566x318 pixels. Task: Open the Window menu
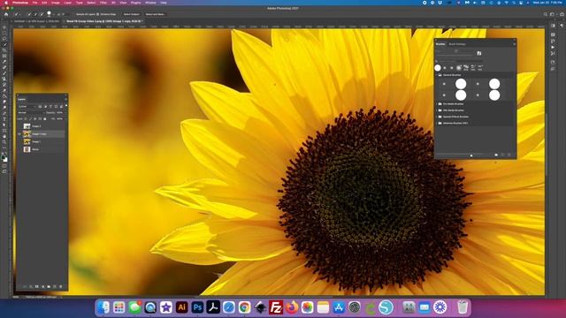[150, 3]
